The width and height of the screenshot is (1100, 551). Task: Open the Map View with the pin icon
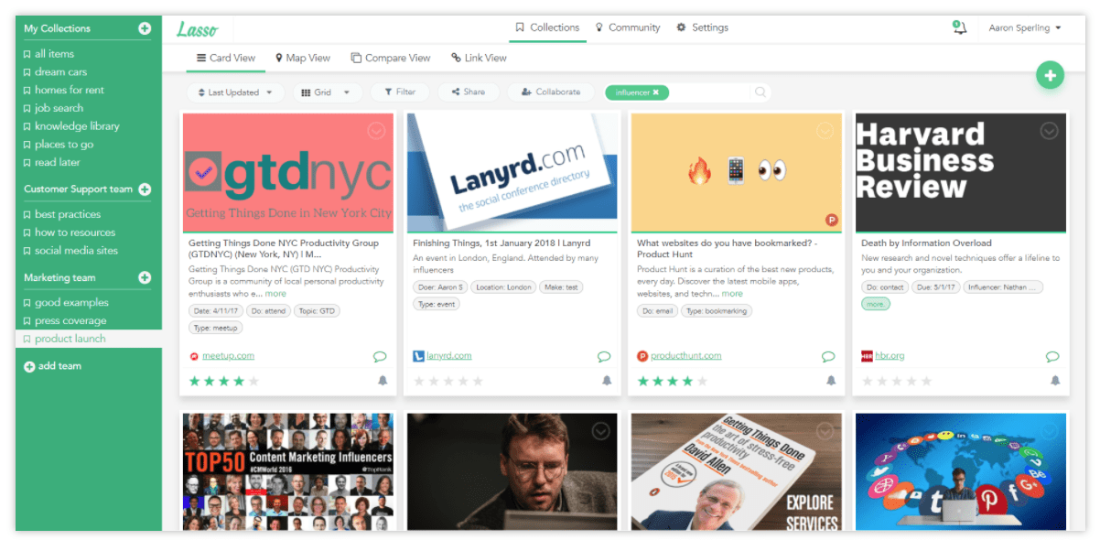(303, 58)
